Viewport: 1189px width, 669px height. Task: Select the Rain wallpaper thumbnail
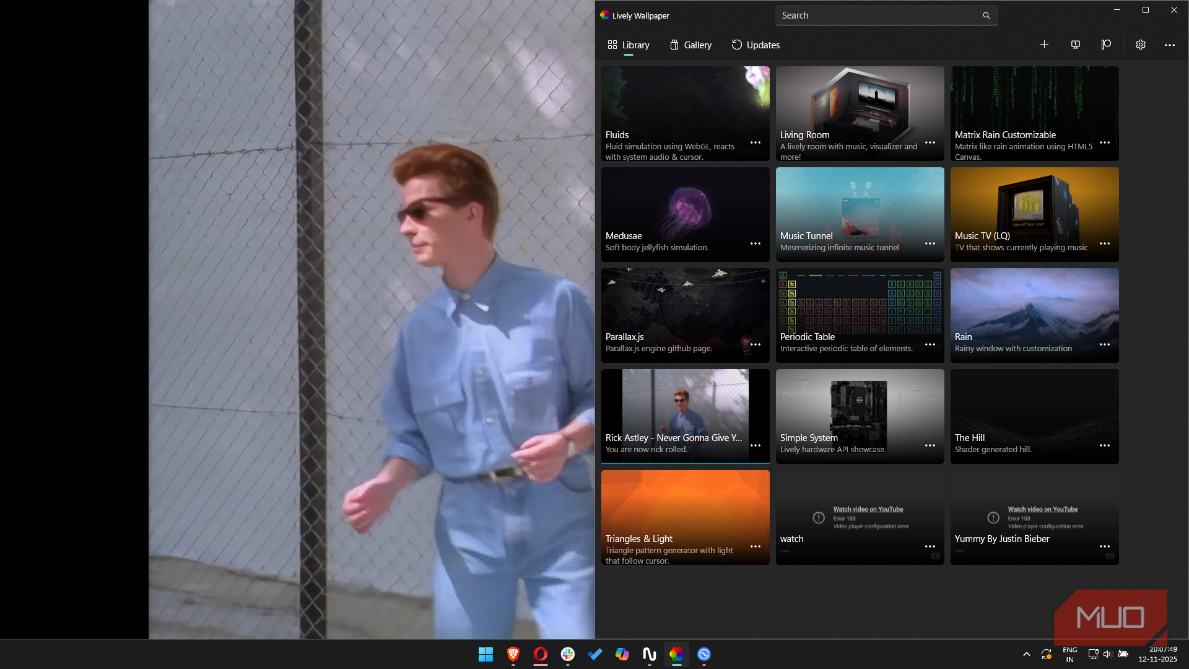click(x=1035, y=315)
